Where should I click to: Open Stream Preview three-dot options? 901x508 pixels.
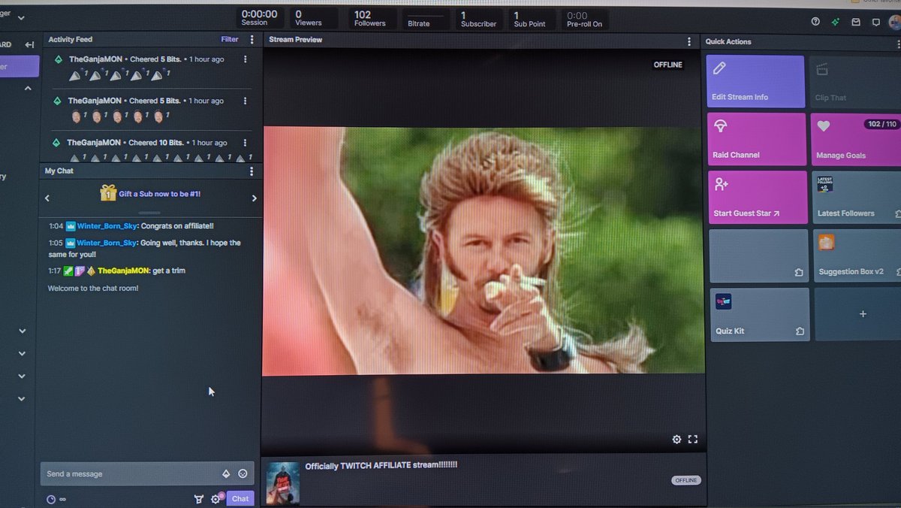click(689, 42)
